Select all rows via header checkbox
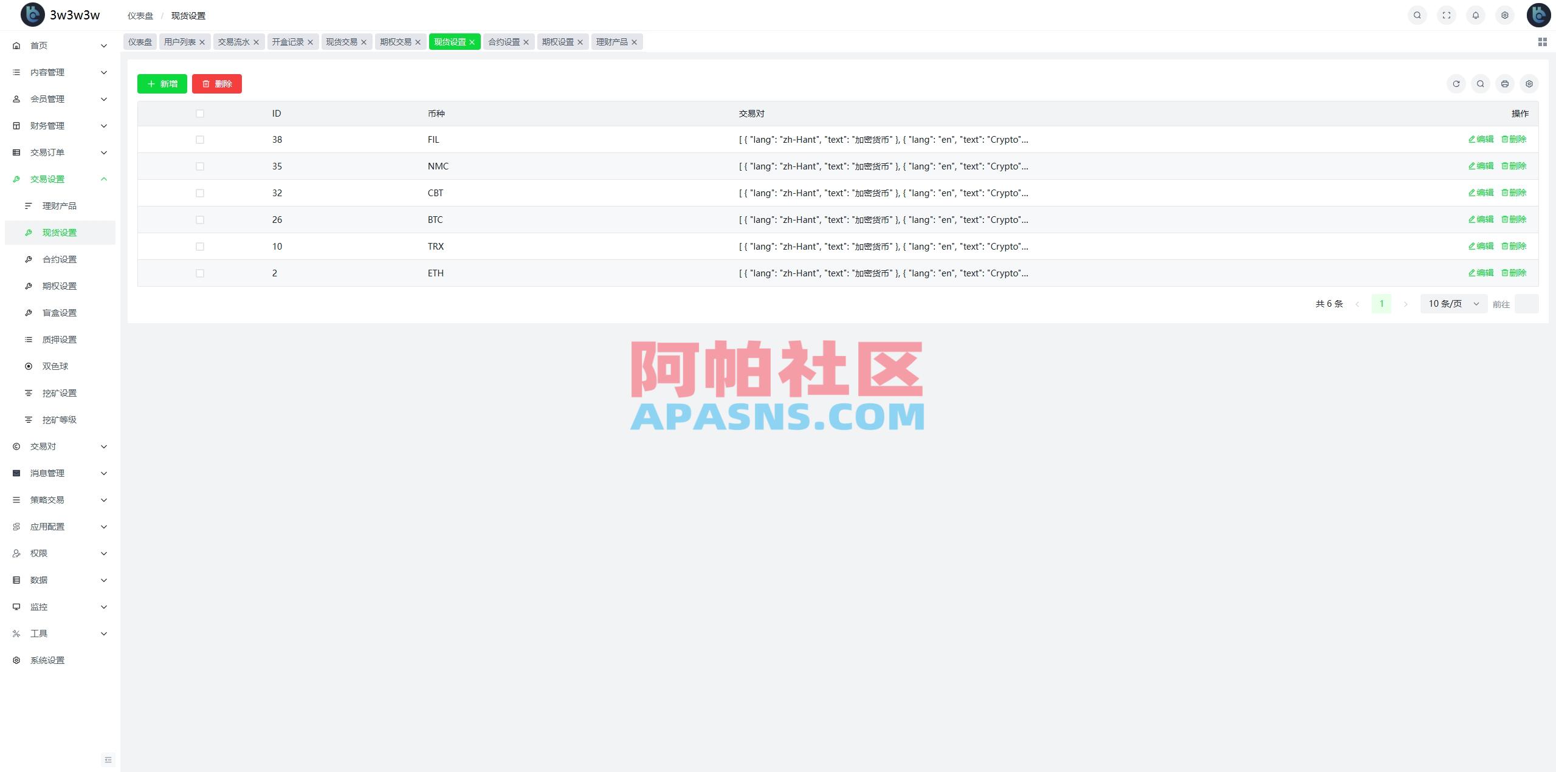 [200, 113]
